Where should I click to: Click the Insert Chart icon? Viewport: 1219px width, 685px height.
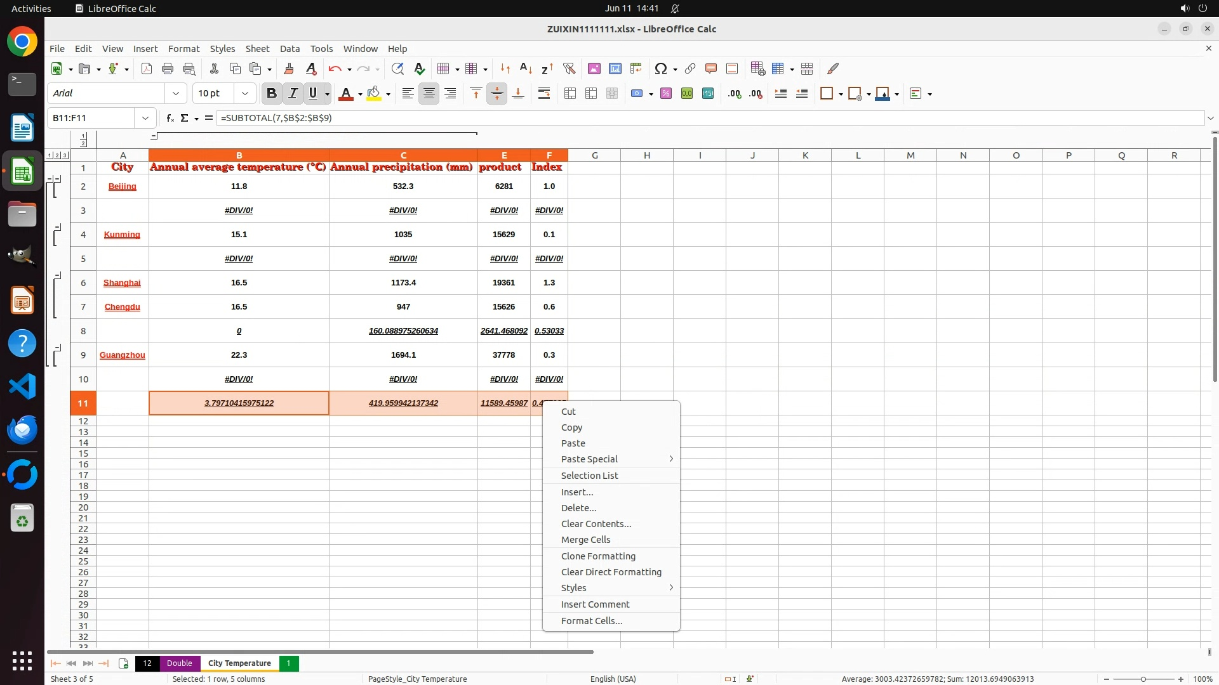615,68
